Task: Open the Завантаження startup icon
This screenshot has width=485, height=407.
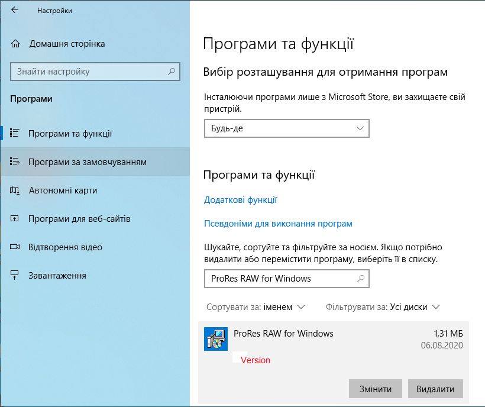Action: coord(15,275)
